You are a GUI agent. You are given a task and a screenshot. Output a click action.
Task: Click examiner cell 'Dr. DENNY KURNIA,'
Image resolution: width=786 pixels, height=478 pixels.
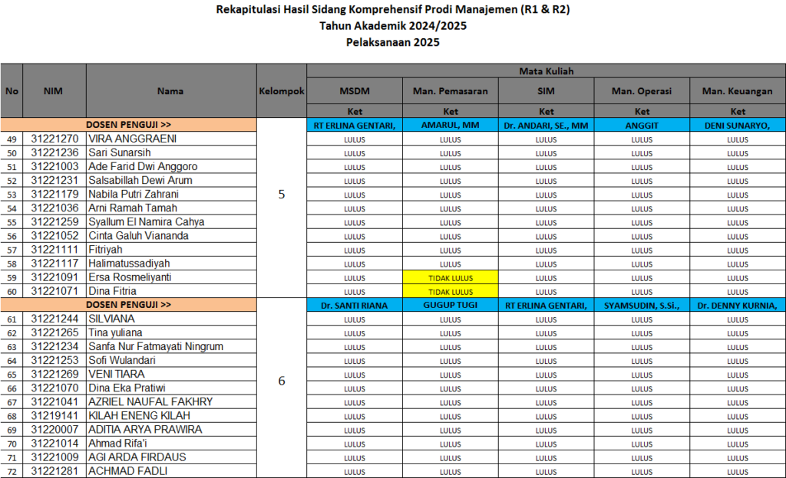point(738,305)
